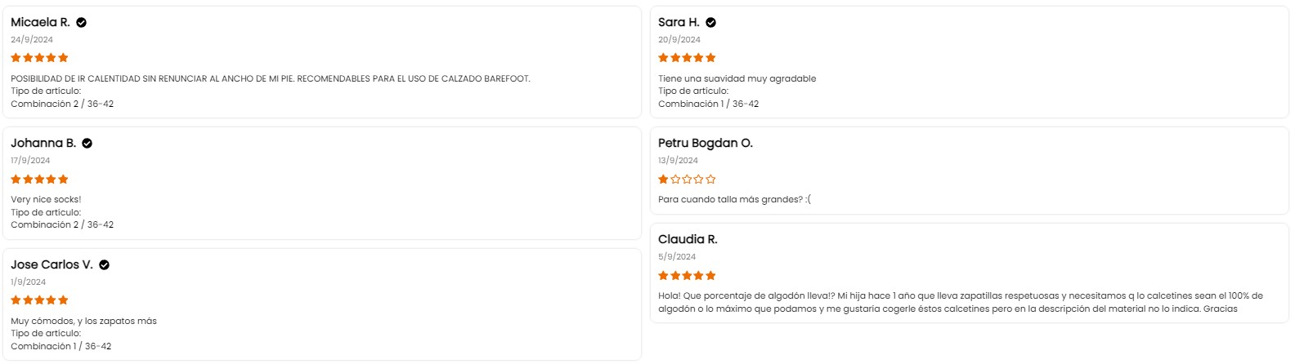The height and width of the screenshot is (364, 1295).
Task: Click reviewer name Claudia R.
Action: [x=688, y=240]
